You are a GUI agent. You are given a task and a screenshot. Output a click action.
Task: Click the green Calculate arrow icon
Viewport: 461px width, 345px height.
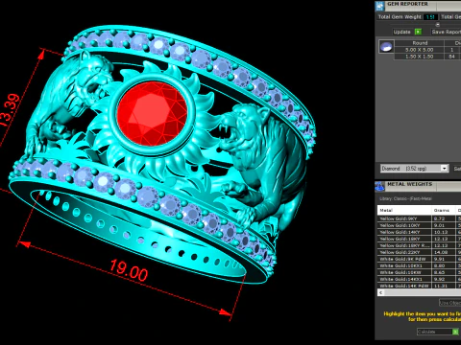point(455,332)
